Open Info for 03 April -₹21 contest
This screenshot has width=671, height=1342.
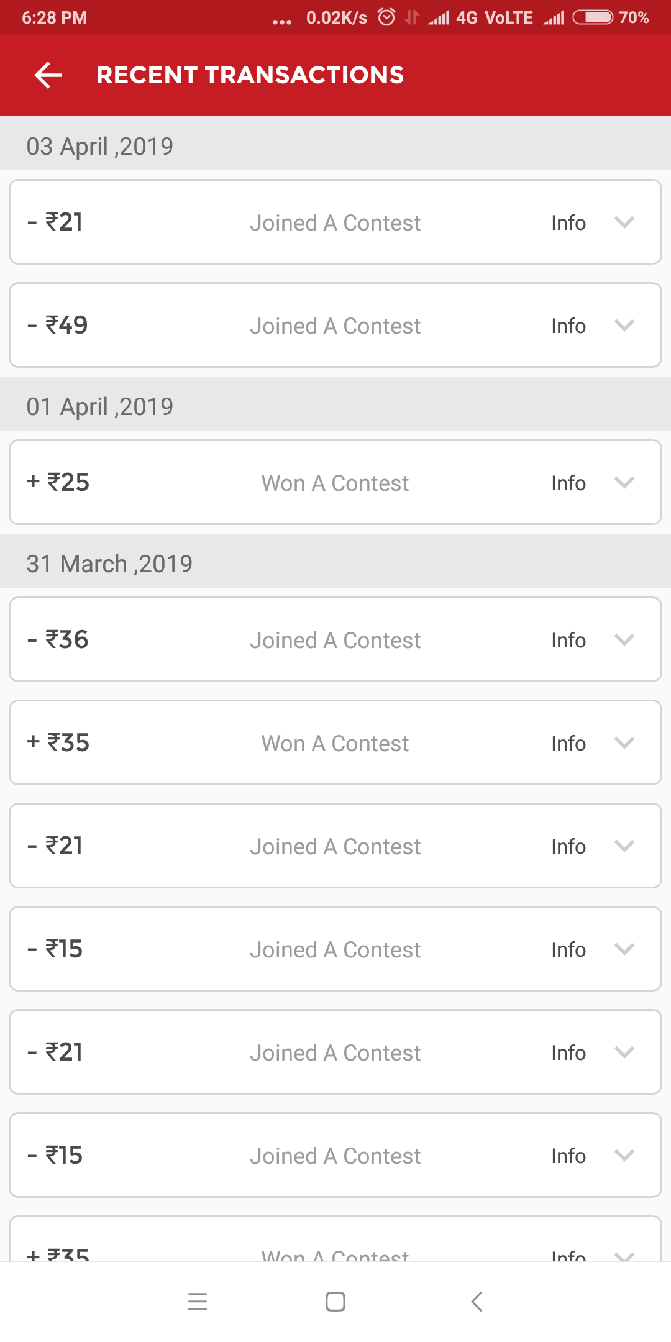568,222
